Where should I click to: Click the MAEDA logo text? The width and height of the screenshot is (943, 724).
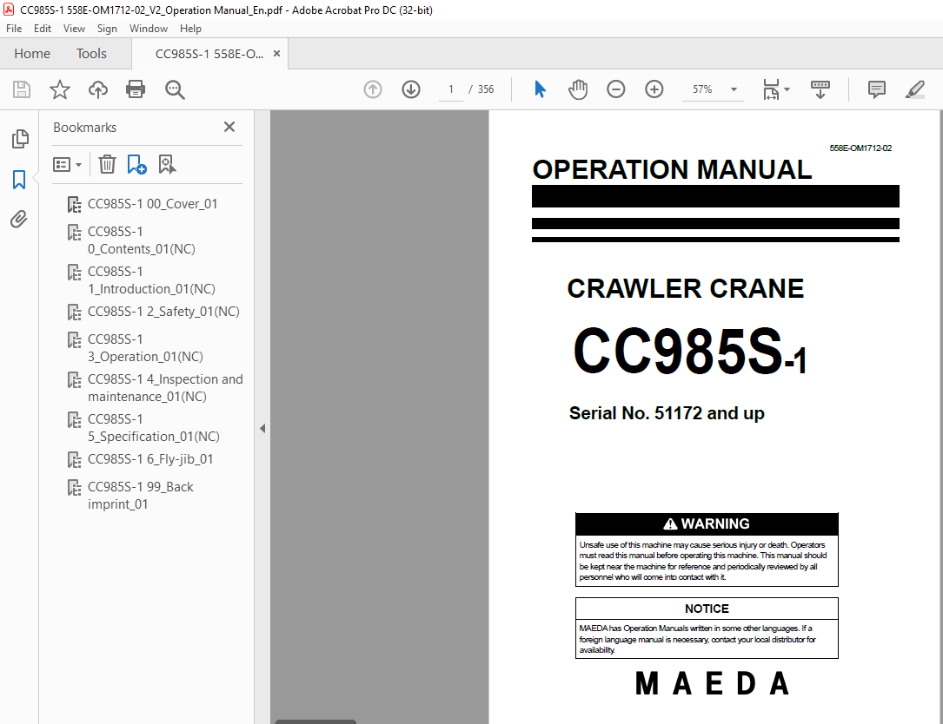712,684
